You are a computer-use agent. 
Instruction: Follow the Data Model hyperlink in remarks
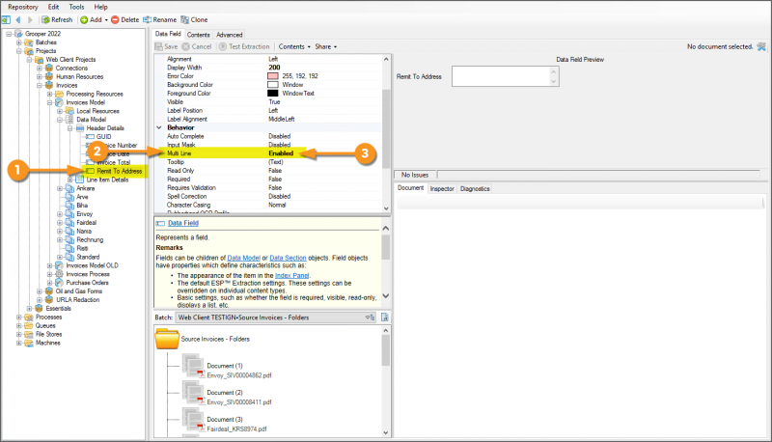[244, 258]
